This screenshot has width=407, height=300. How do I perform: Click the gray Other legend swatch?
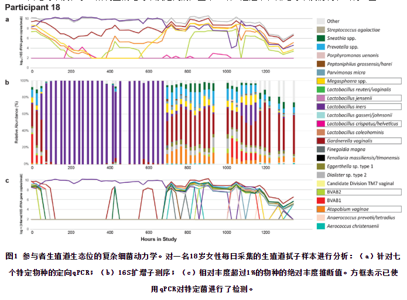pyautogui.click(x=321, y=21)
